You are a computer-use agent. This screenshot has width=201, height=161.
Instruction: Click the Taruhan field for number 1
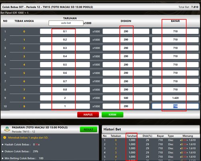click(x=65, y=40)
